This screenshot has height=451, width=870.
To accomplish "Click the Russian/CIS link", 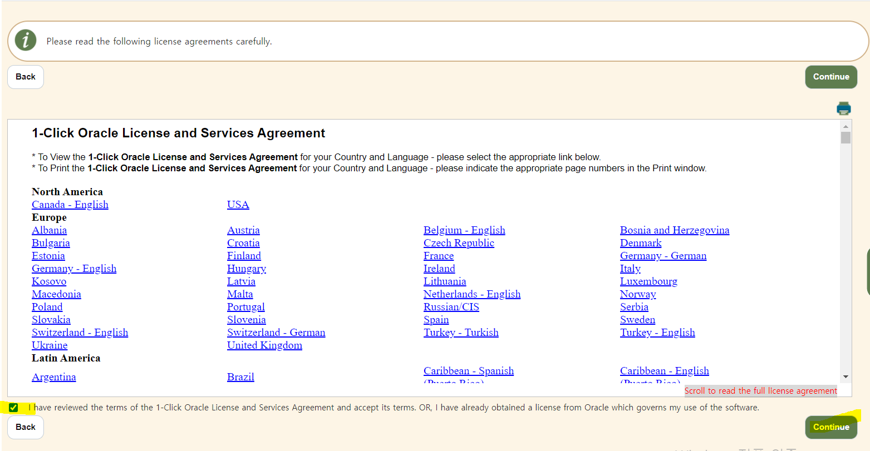I will pyautogui.click(x=451, y=307).
